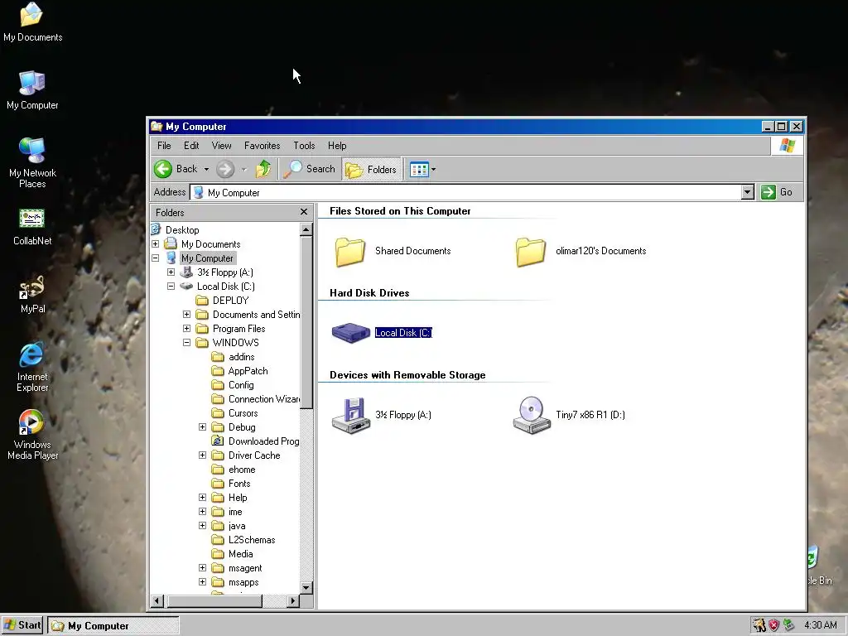Image resolution: width=848 pixels, height=636 pixels.
Task: Expand the java folder node
Action: coord(202,526)
